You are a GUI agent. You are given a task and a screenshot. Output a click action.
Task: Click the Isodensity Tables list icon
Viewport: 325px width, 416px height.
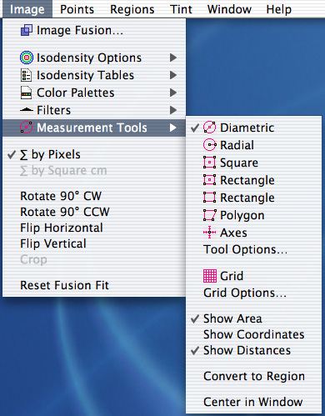[x=26, y=75]
